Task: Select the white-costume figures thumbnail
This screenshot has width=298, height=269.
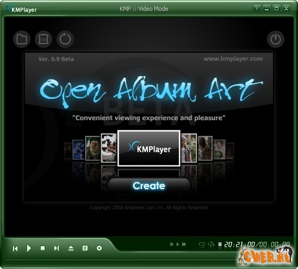Action: pyautogui.click(x=109, y=148)
